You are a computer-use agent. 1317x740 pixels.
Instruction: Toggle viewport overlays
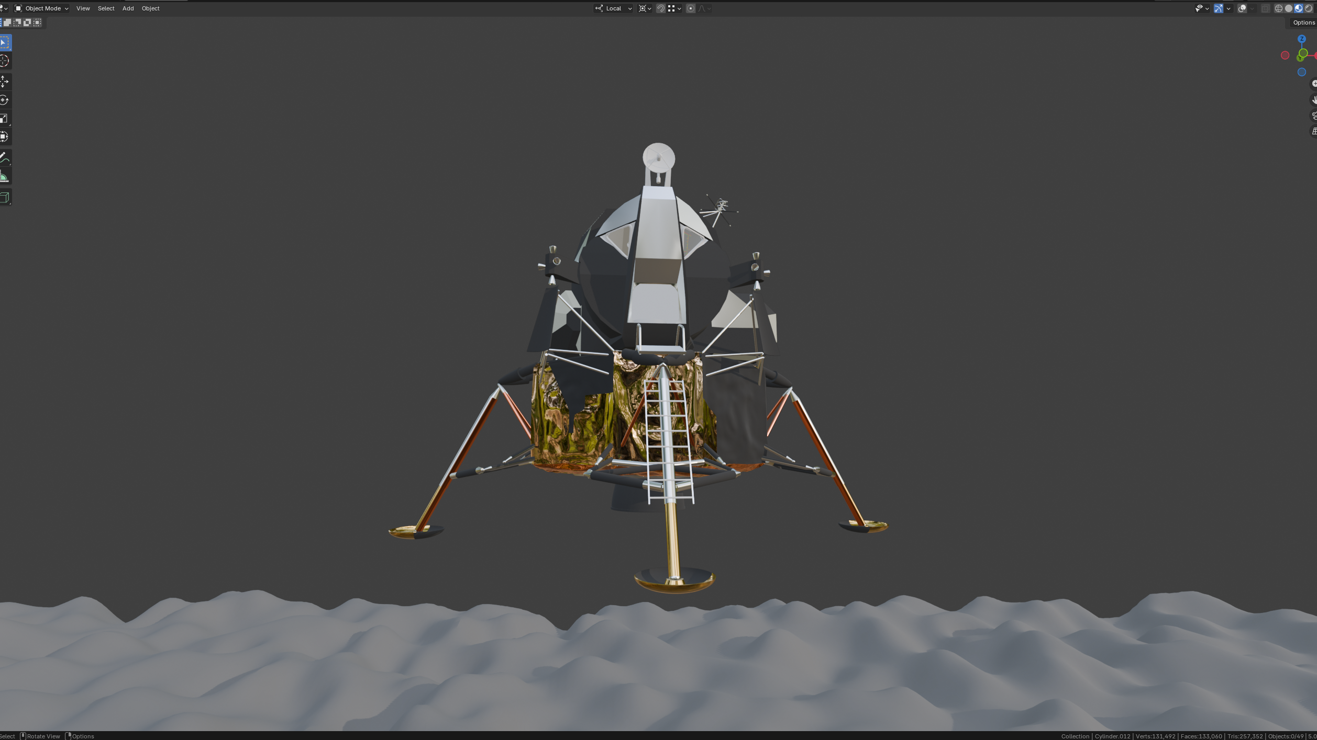click(x=1242, y=8)
